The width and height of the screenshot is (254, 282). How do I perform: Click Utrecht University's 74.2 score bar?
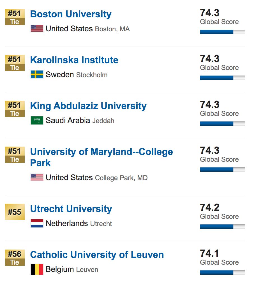[x=222, y=227]
